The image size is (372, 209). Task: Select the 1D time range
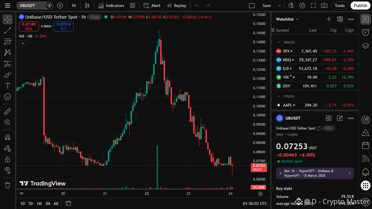pyautogui.click(x=23, y=203)
